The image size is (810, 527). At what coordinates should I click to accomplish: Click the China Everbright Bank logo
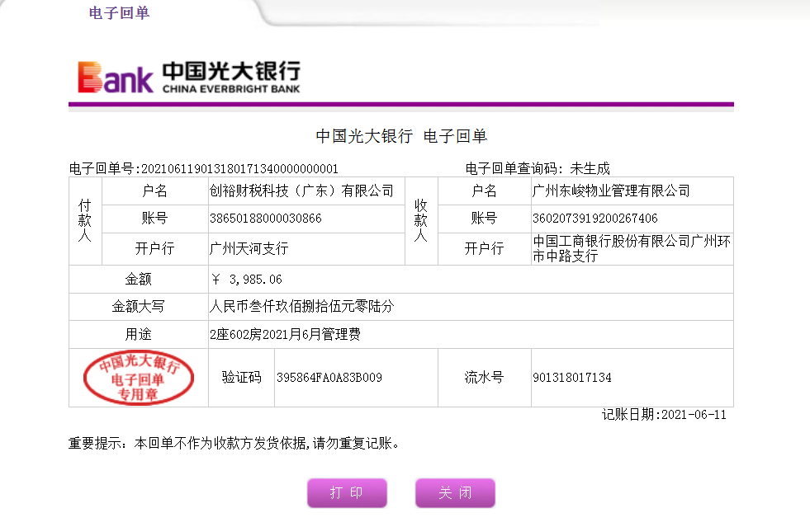point(189,77)
